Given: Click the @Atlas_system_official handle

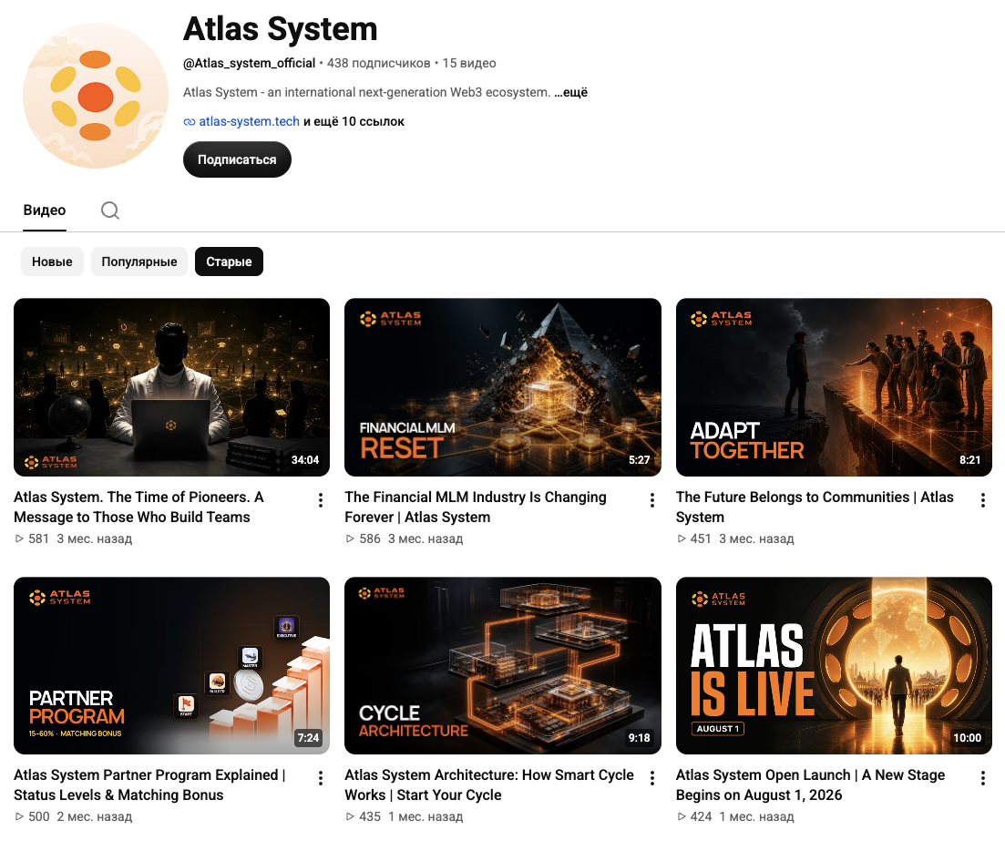Looking at the screenshot, I should coord(250,63).
